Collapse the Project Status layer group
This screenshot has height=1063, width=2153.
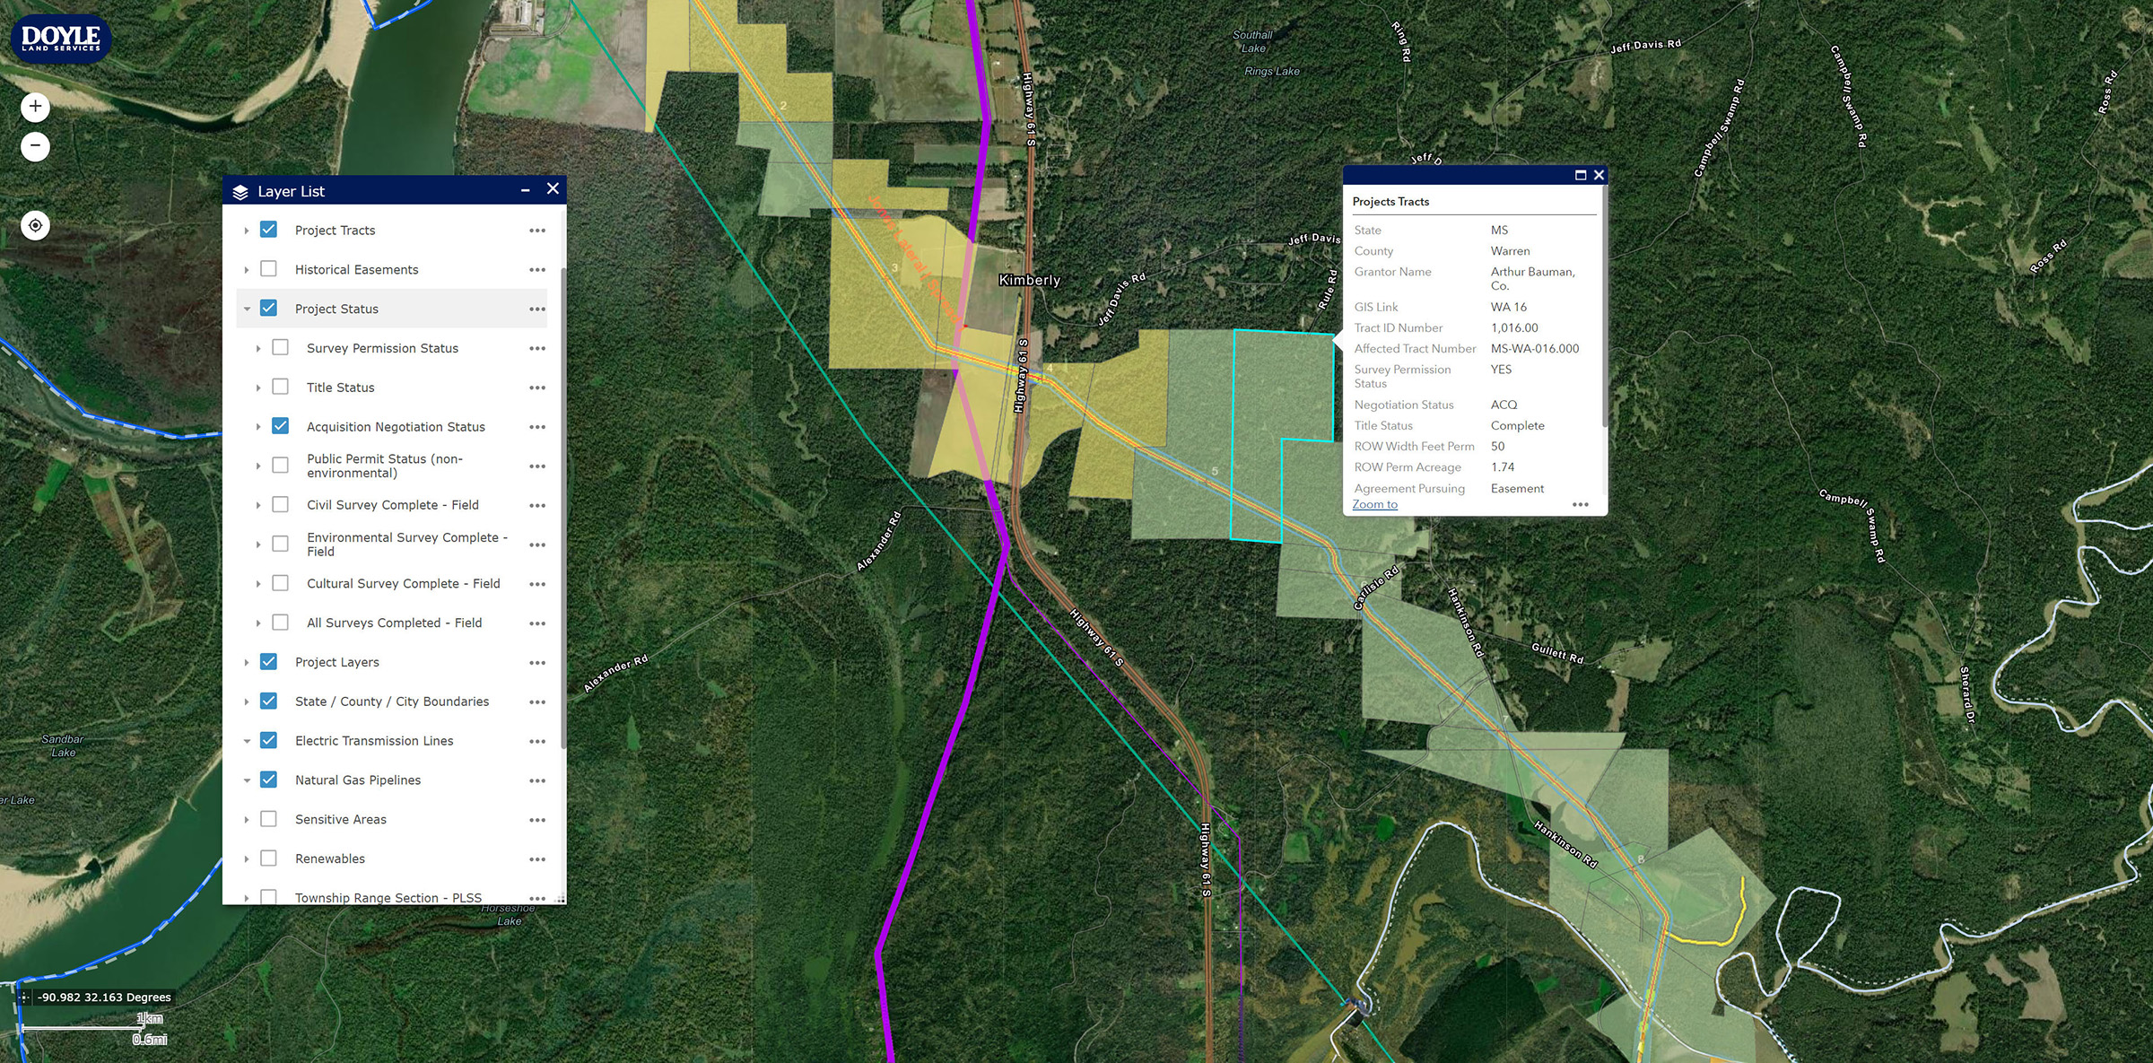click(x=248, y=308)
